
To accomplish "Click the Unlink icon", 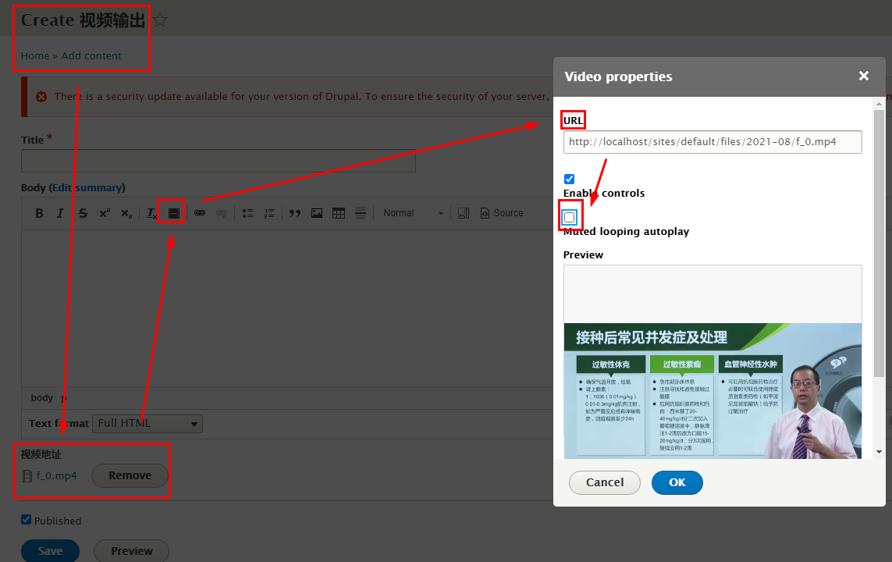I will click(222, 213).
